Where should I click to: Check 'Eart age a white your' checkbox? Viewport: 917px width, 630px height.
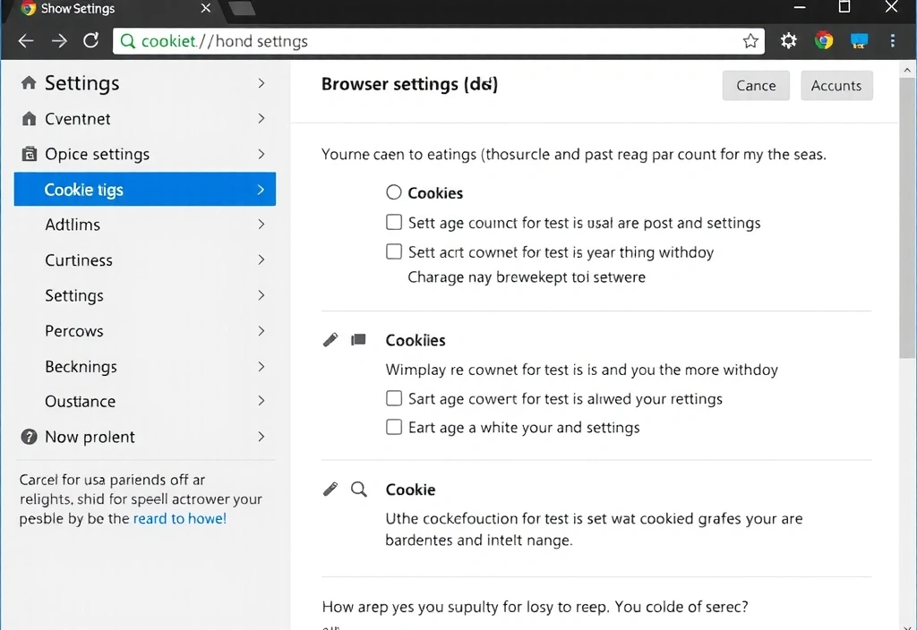click(x=394, y=428)
